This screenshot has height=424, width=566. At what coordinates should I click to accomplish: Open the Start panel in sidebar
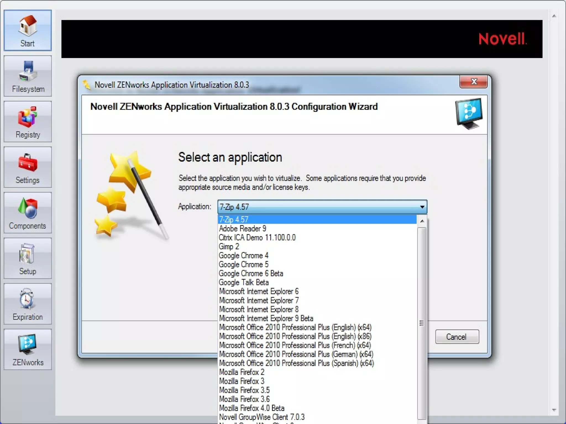pos(28,30)
